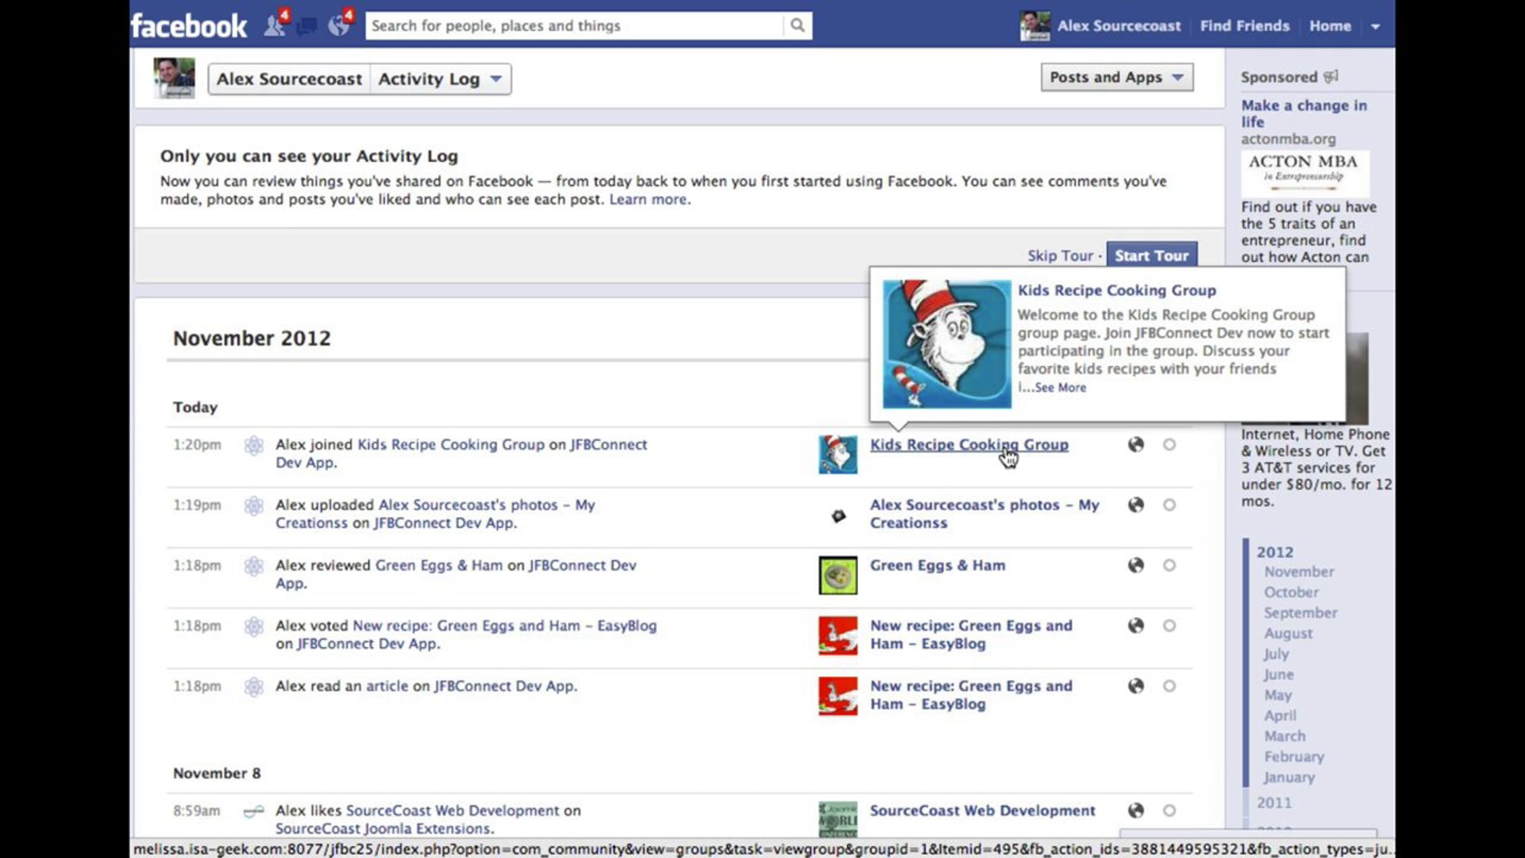The image size is (1525, 858).
Task: Change audience globe for SourceCoast Web Development
Action: click(1135, 810)
